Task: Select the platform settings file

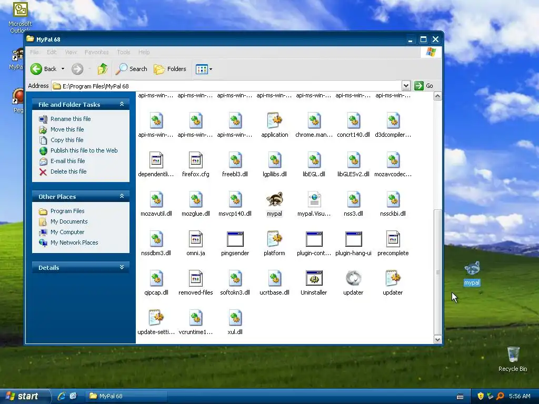Action: 274,244
